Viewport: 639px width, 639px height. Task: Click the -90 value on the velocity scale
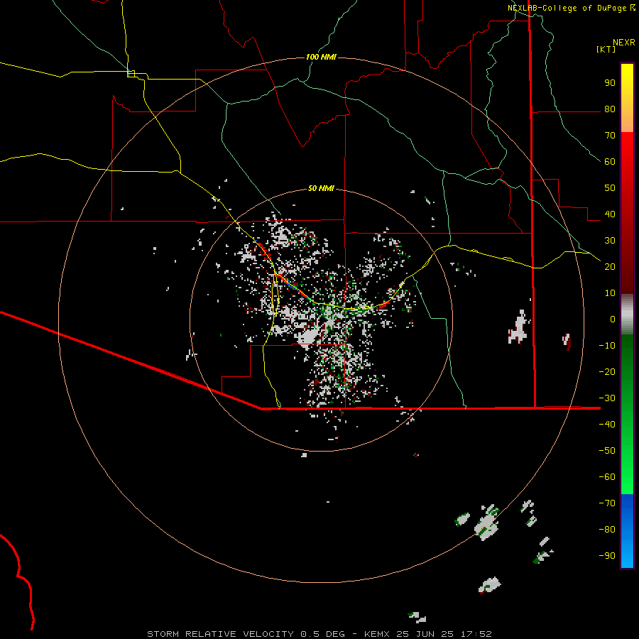[x=607, y=555]
